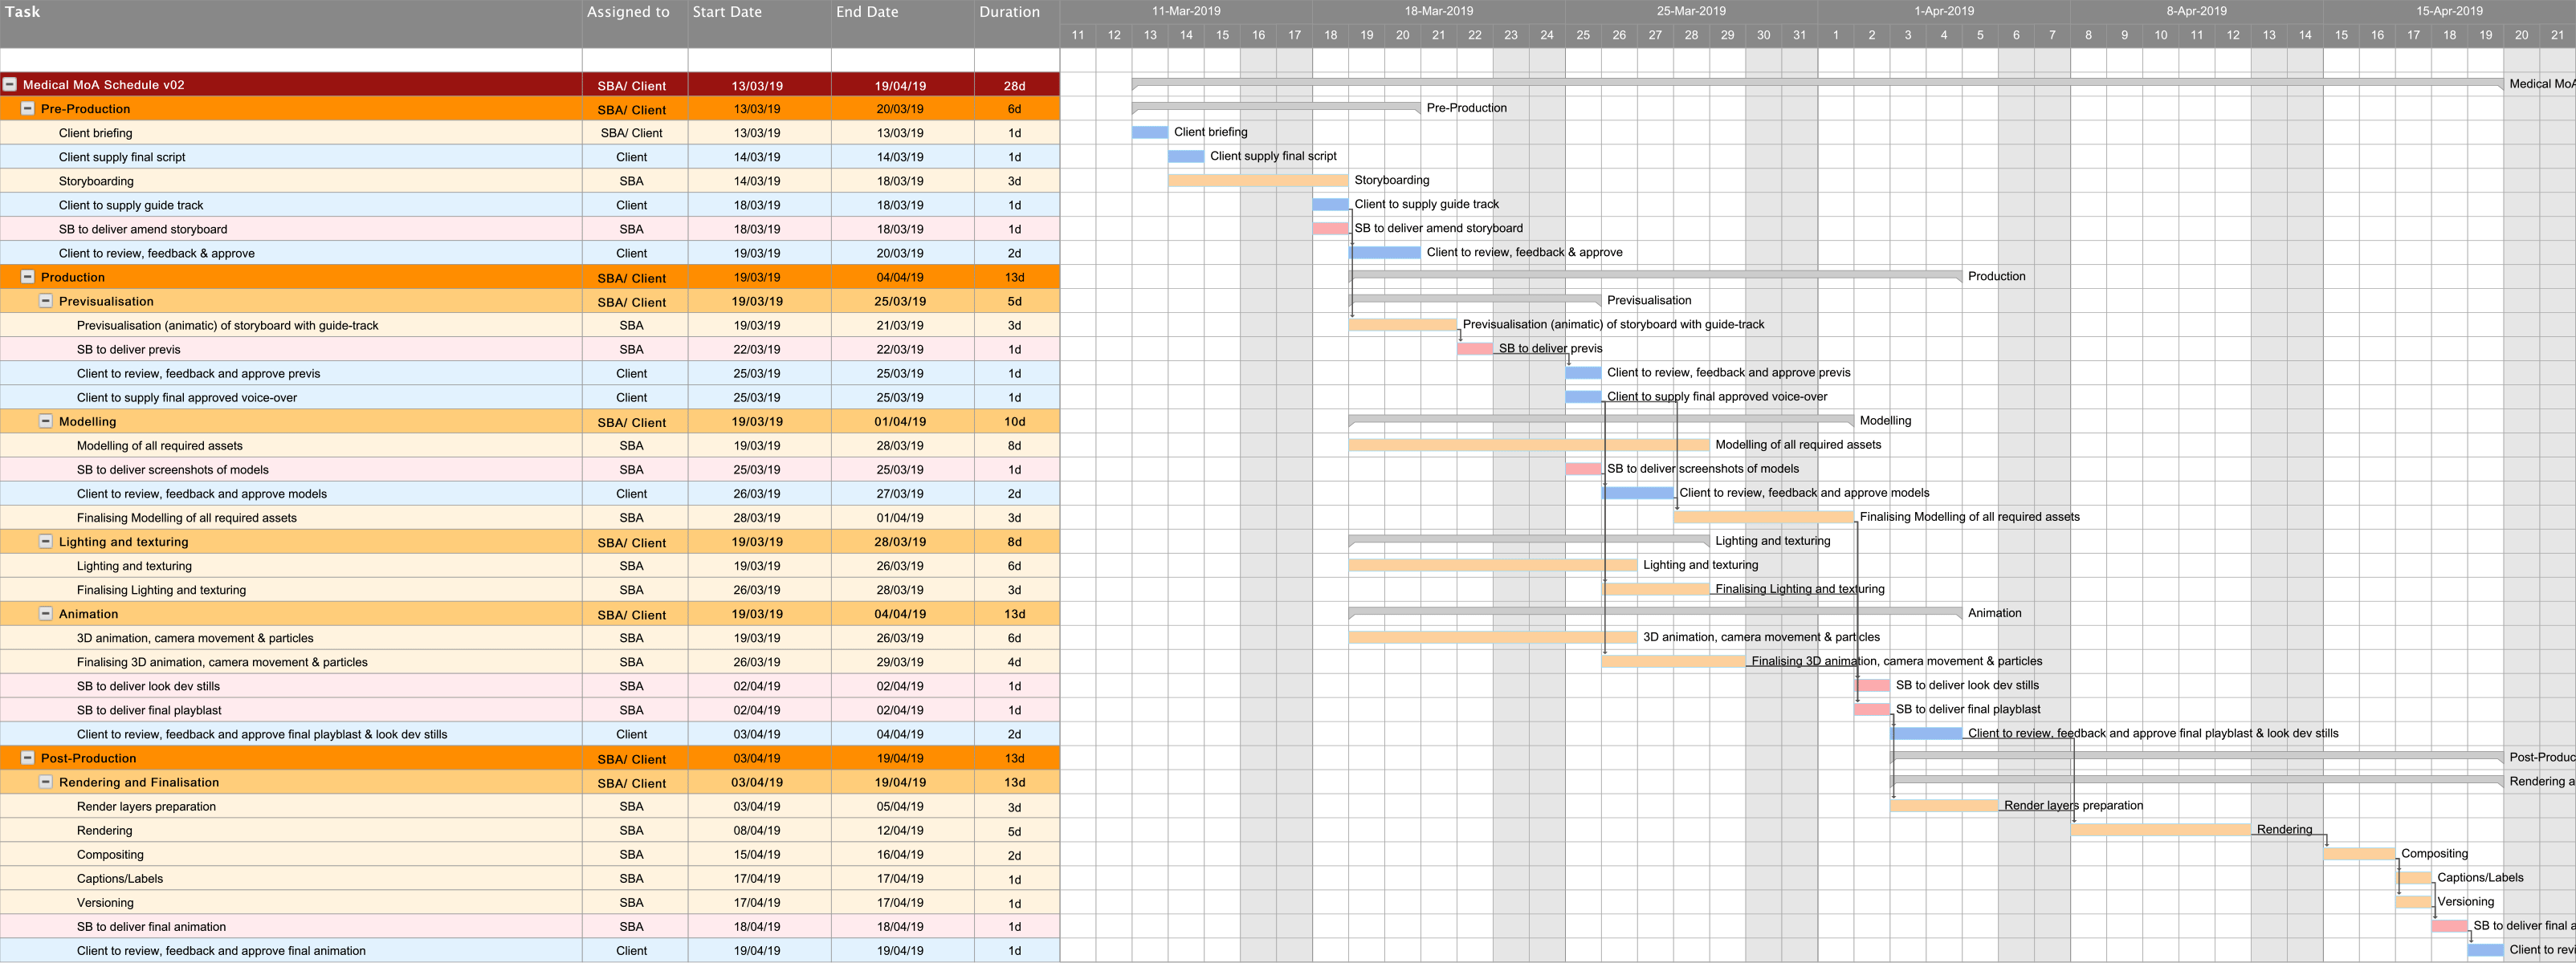Viewport: 2576px width, 963px height.
Task: Select Render layers preparation row
Action: tap(530, 807)
